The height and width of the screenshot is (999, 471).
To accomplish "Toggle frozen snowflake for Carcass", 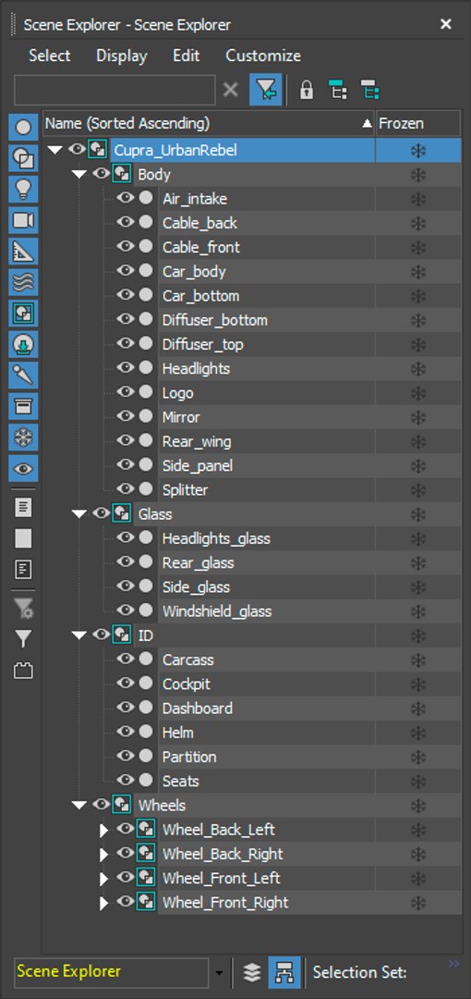I will point(418,660).
